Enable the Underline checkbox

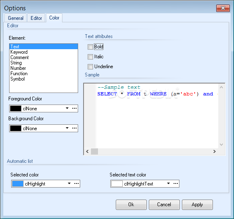(x=90, y=67)
